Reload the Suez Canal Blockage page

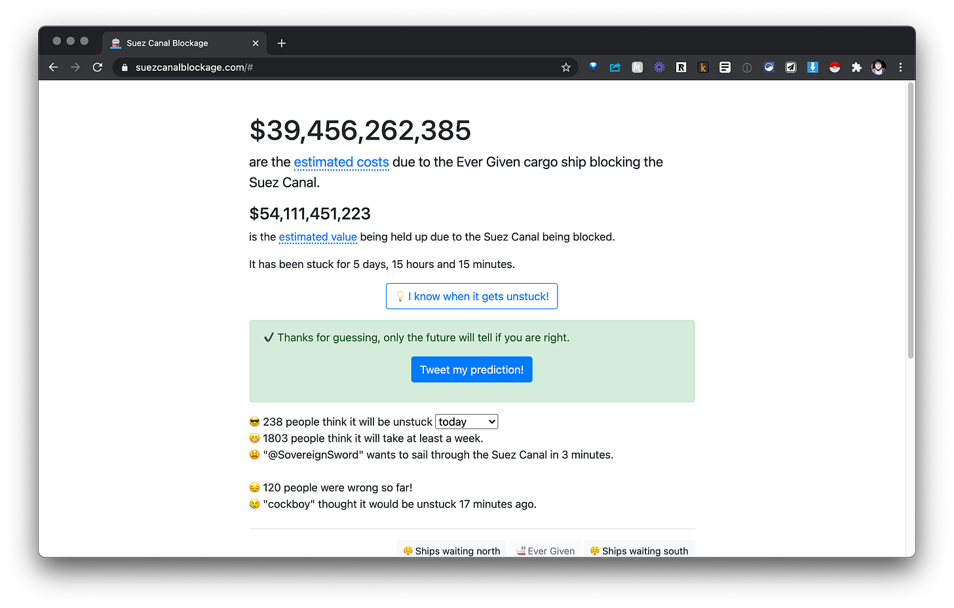98,67
